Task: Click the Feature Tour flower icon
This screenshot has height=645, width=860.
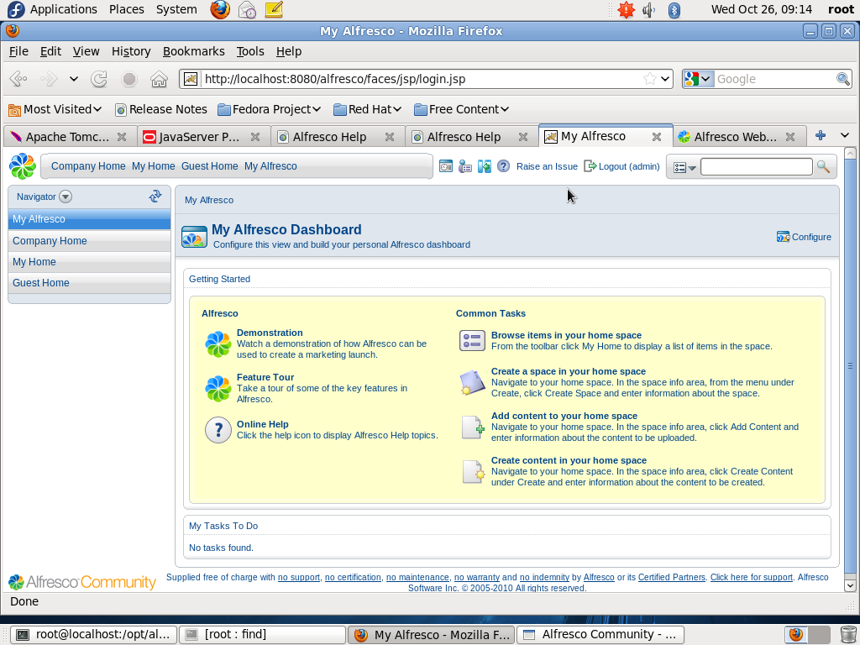Action: tap(218, 388)
